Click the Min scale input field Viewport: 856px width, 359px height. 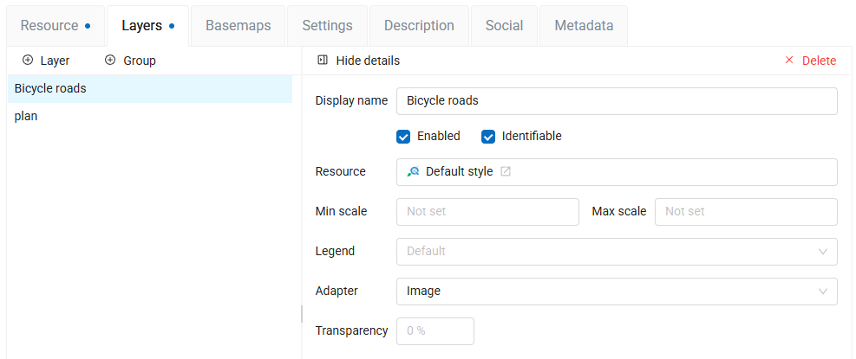click(x=487, y=212)
